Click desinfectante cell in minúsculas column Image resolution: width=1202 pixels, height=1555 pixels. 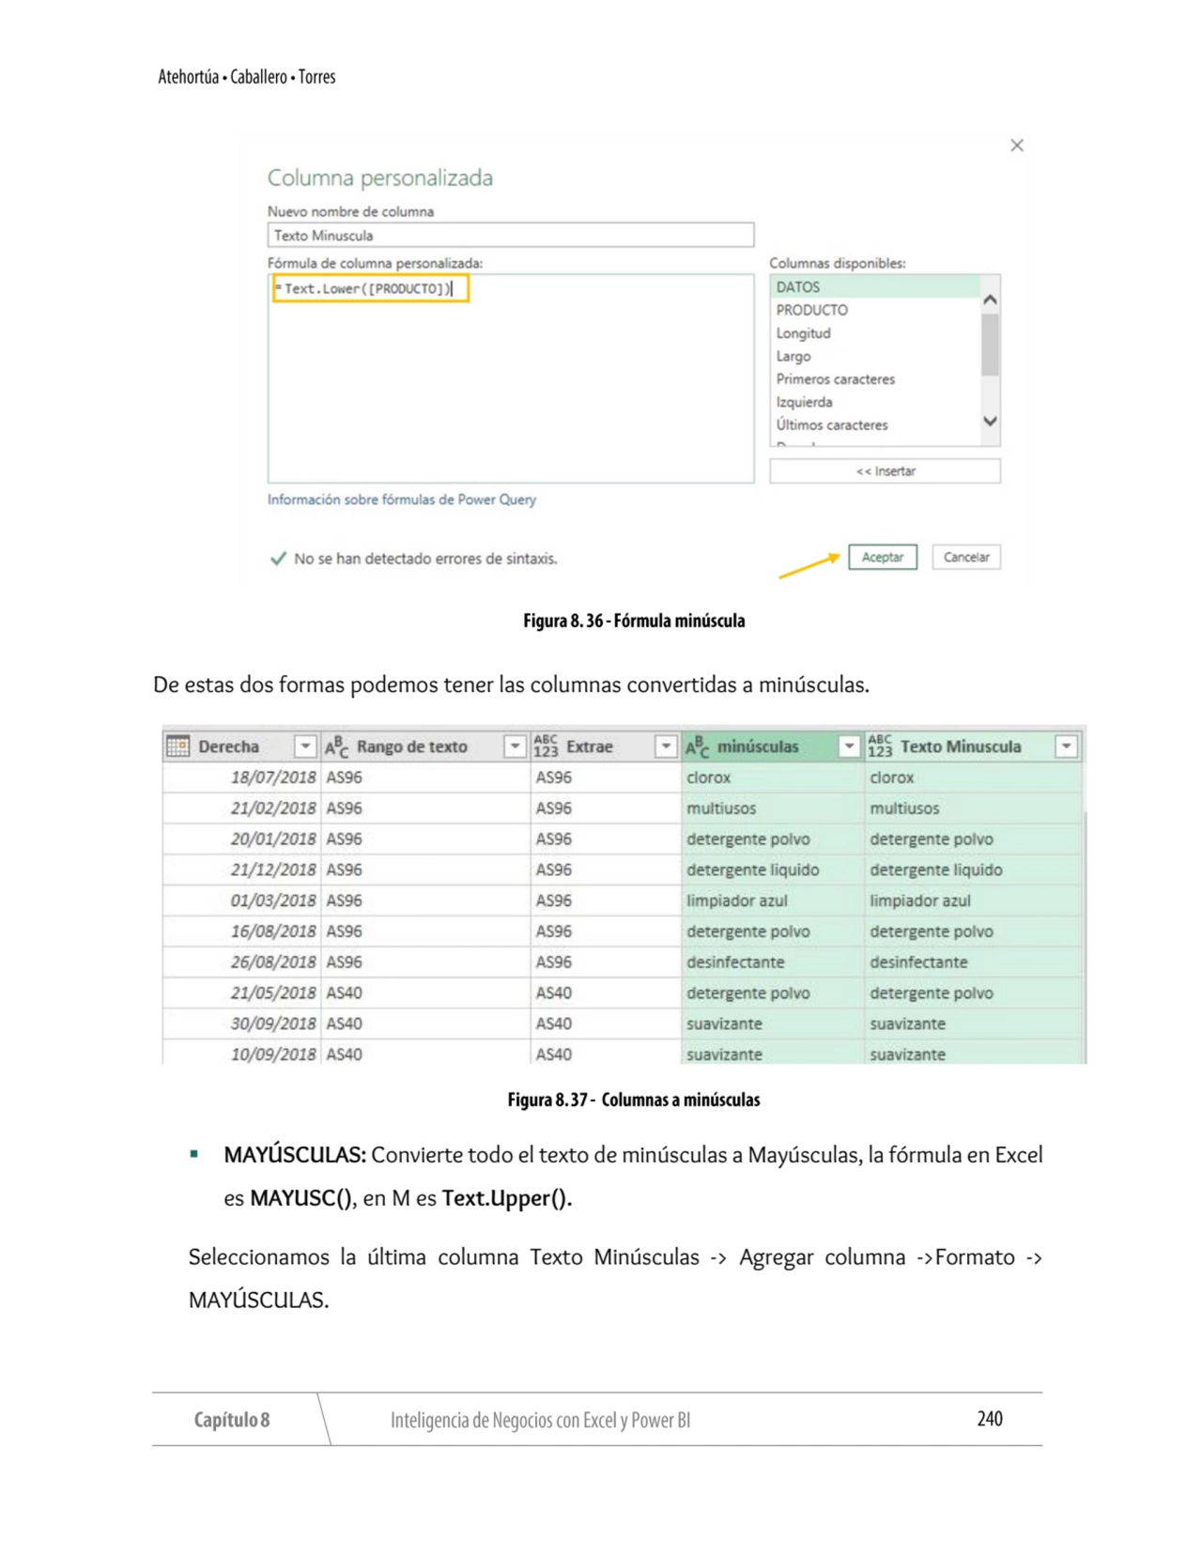tap(773, 962)
